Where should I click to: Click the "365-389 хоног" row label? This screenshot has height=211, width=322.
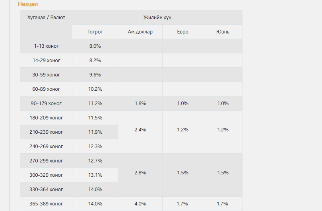click(x=46, y=204)
